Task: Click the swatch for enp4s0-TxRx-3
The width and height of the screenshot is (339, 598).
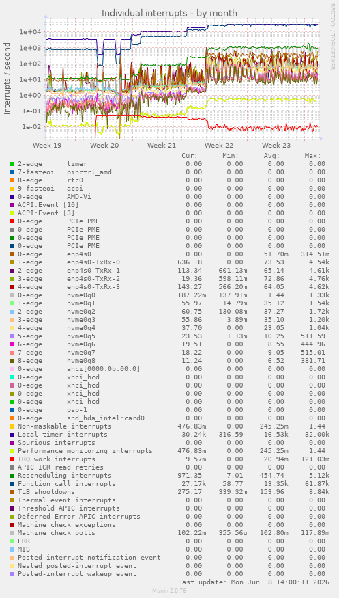Action: (12, 287)
